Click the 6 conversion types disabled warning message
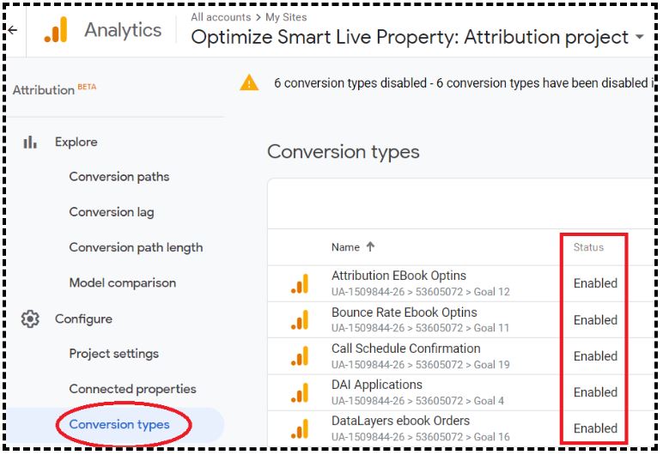Image resolution: width=663 pixels, height=455 pixels. (462, 83)
